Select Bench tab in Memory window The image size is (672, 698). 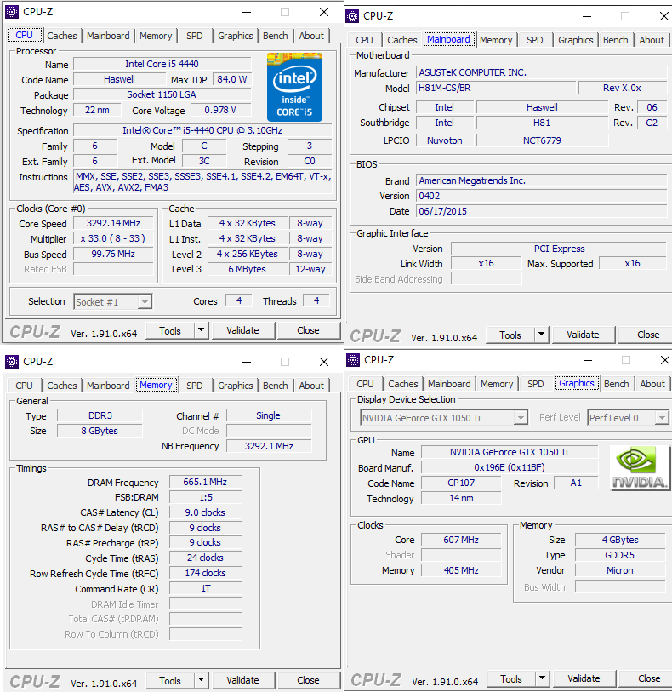pos(276,386)
